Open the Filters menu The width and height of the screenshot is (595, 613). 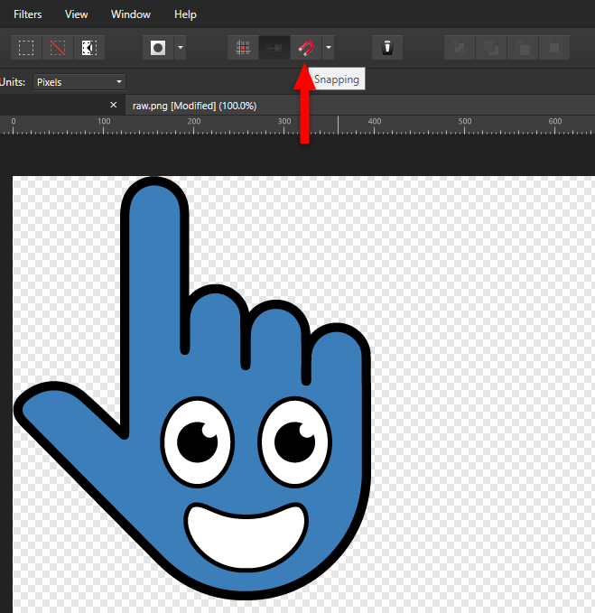28,14
